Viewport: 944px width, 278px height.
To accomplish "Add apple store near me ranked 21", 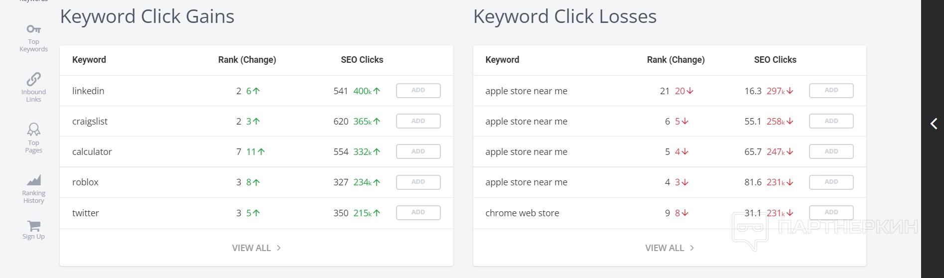I will 831,91.
